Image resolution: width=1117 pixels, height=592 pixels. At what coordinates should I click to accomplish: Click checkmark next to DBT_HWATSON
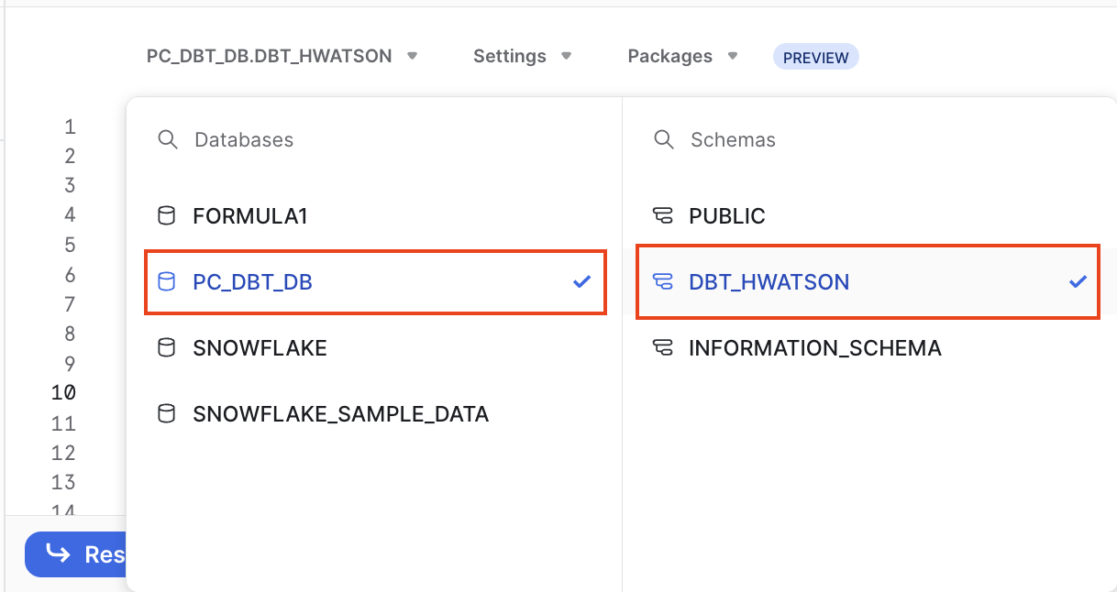[1078, 282]
